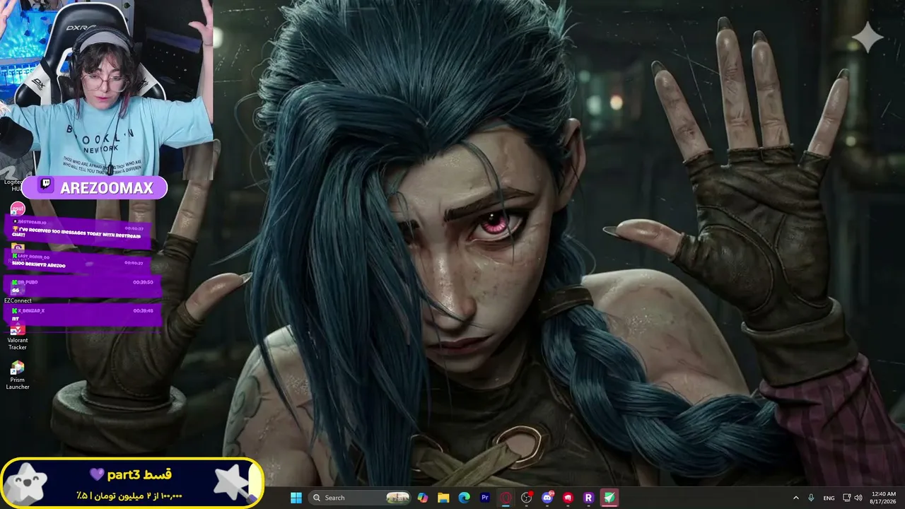Open network settings from the tray
905x509 pixels.
click(847, 498)
